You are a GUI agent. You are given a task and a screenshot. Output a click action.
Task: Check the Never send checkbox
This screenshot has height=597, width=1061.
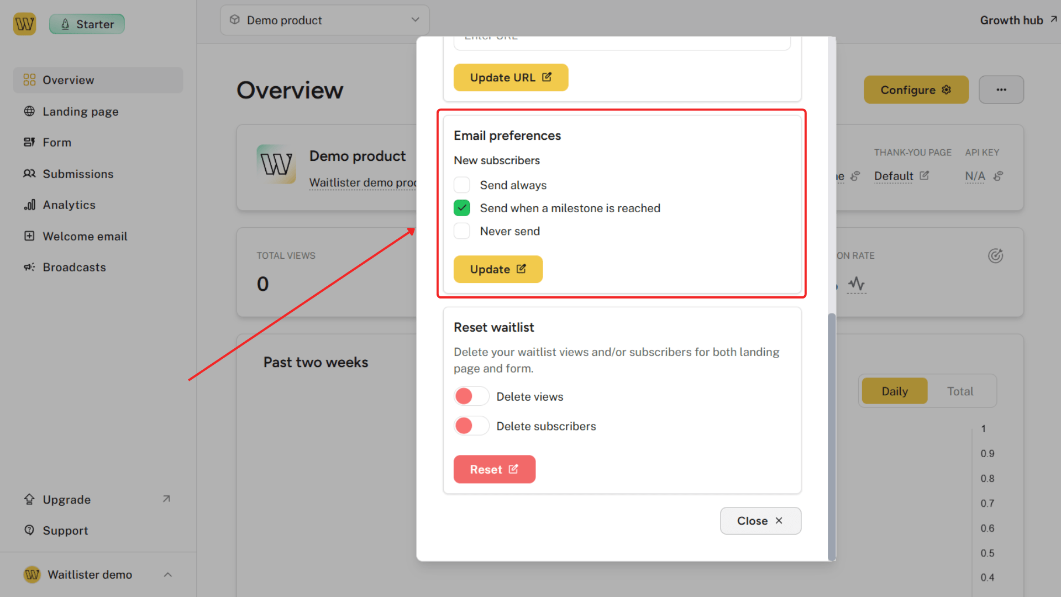[461, 231]
